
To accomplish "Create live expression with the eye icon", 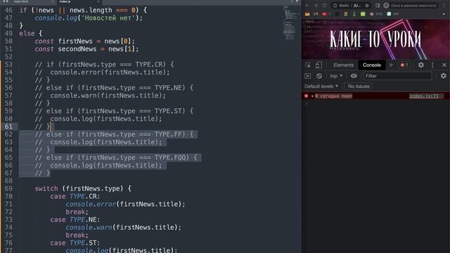I will tap(354, 76).
